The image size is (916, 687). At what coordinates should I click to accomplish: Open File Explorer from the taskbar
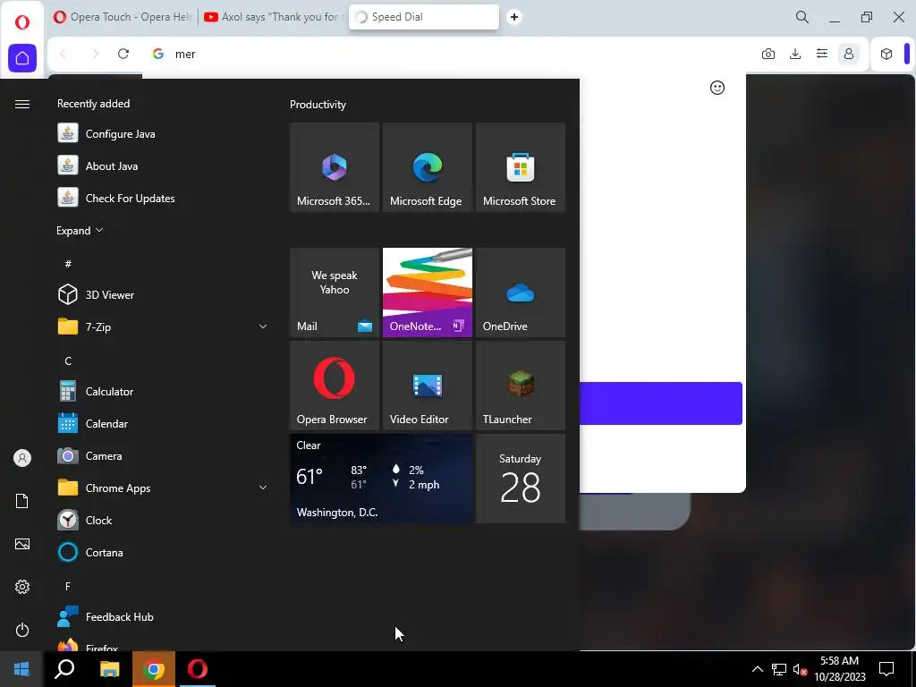[x=109, y=669]
